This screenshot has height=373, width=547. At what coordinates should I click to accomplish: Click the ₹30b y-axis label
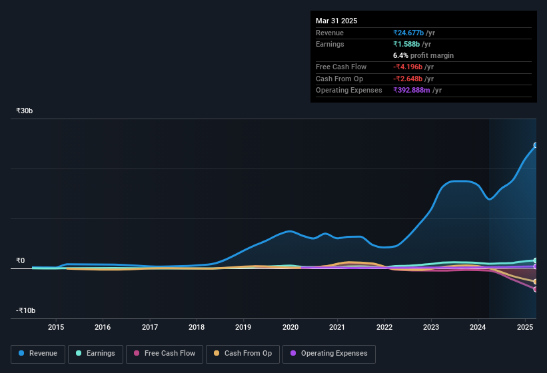pyautogui.click(x=24, y=111)
